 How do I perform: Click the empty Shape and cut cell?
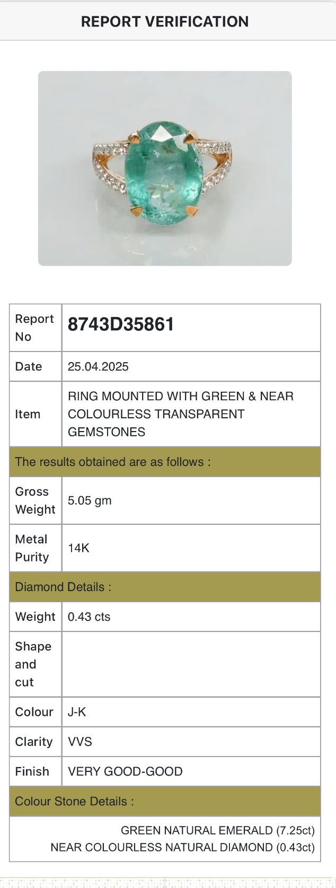[x=191, y=664]
